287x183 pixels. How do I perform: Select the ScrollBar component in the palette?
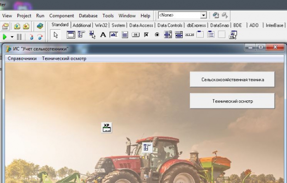coord(190,35)
